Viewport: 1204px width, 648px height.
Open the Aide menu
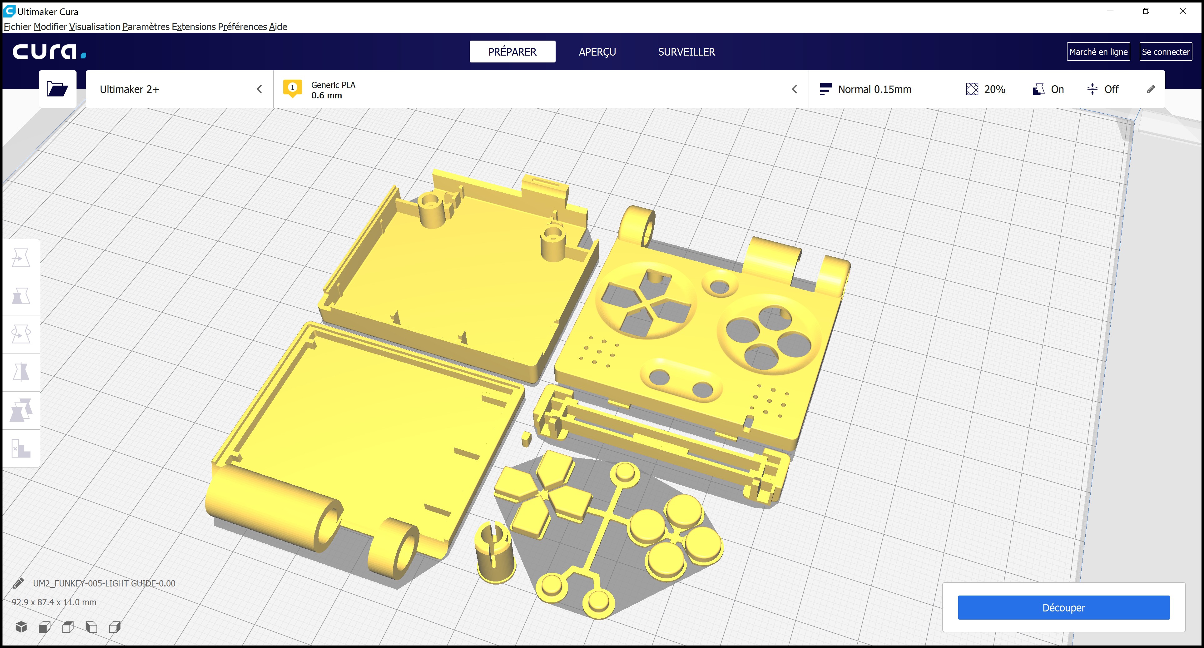(x=278, y=27)
